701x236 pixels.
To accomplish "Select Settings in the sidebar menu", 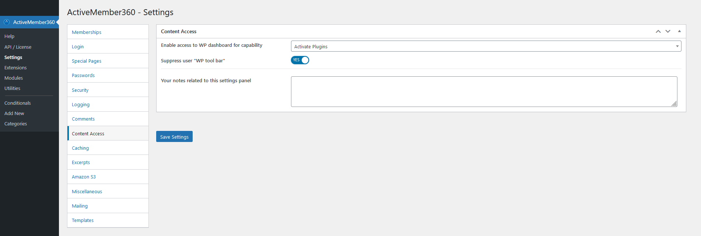I will click(x=29, y=57).
